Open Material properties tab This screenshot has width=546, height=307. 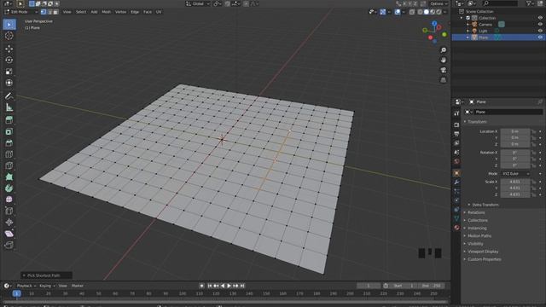[x=456, y=228]
